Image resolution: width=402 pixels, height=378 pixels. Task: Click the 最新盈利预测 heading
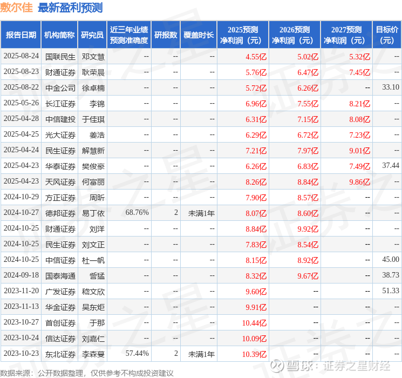[70, 8]
